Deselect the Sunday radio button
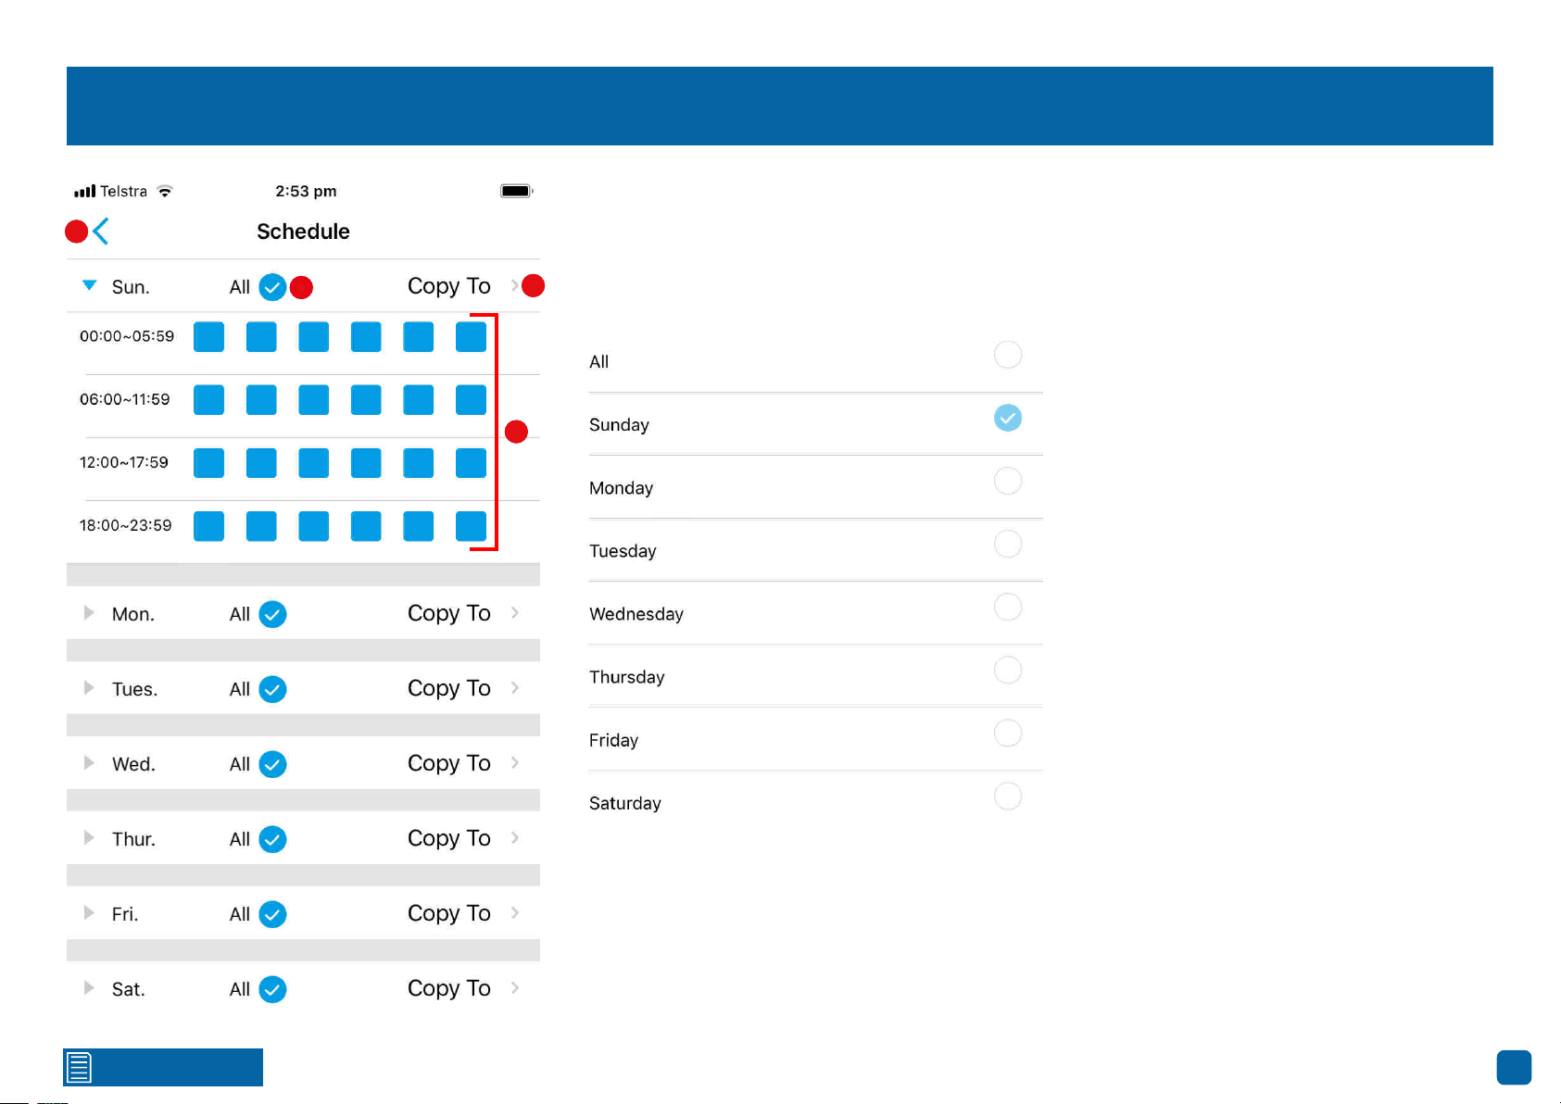This screenshot has height=1104, width=1561. (1008, 418)
